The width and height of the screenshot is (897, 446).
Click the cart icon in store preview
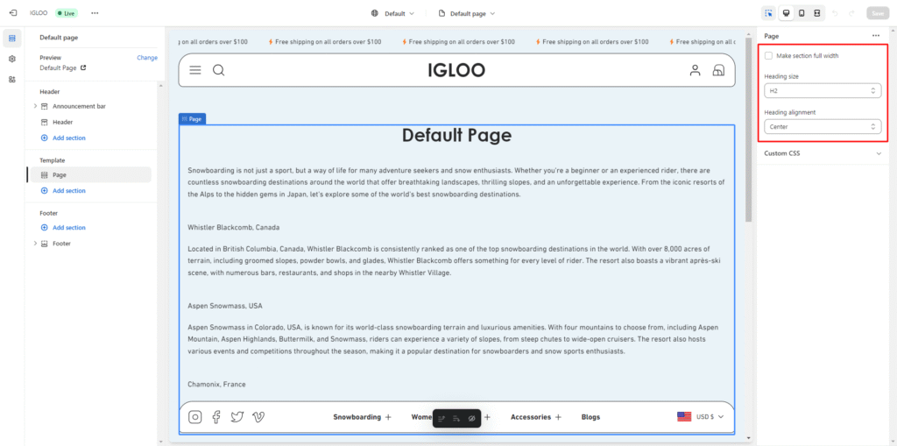[x=718, y=70]
